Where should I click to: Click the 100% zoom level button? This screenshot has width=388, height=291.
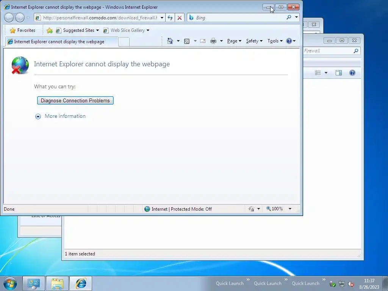(275, 209)
